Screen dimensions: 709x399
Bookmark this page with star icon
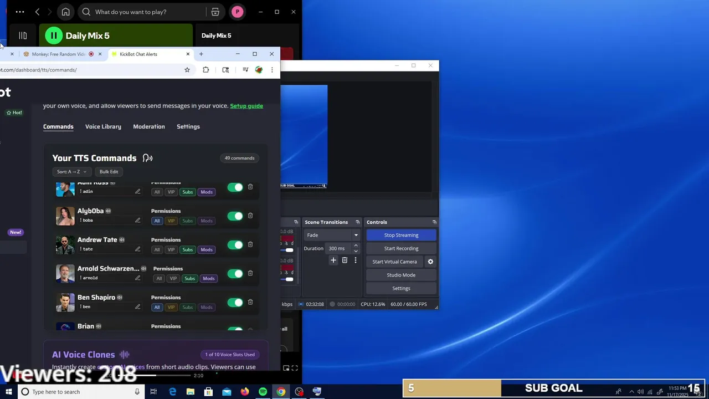tap(187, 70)
